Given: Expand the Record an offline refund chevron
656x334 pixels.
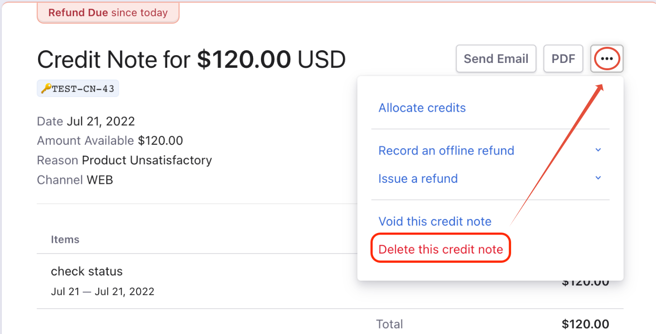Looking at the screenshot, I should click(598, 150).
